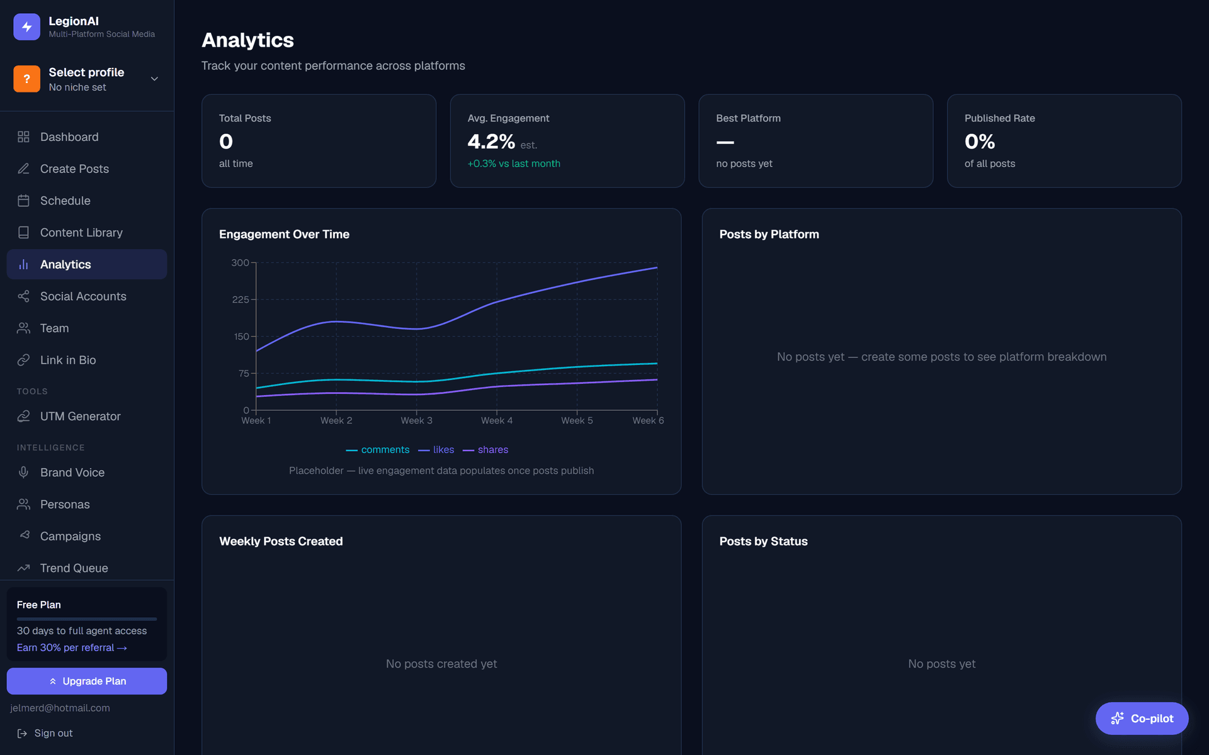Screen dimensions: 1209x755
Task: Click the Social Accounts share icon
Action: 23,296
